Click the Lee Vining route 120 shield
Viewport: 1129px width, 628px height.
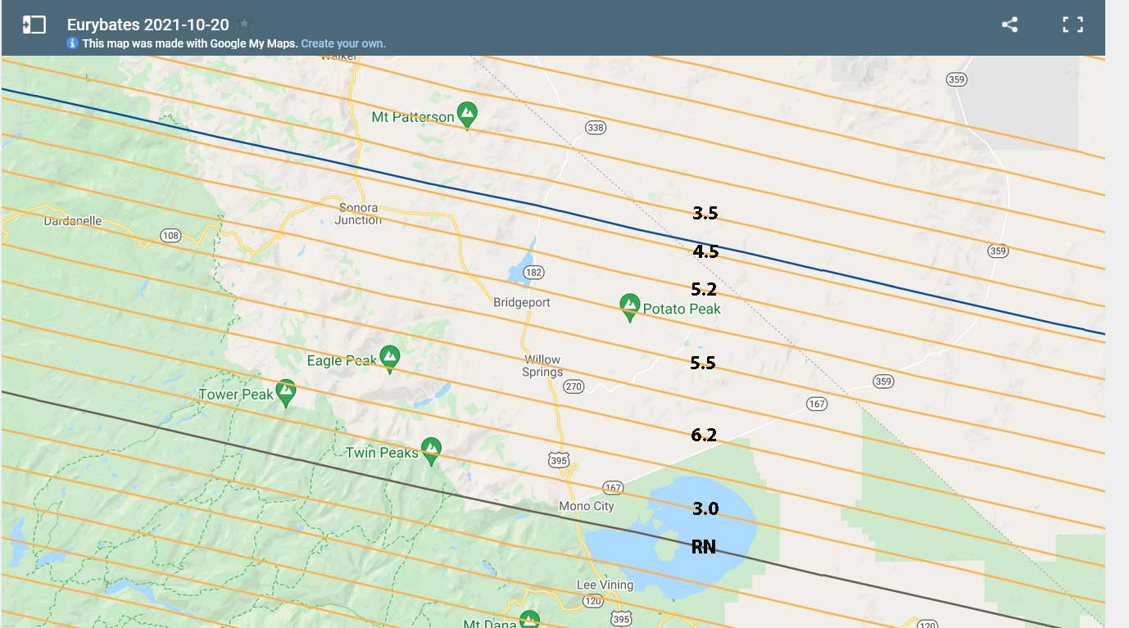593,602
